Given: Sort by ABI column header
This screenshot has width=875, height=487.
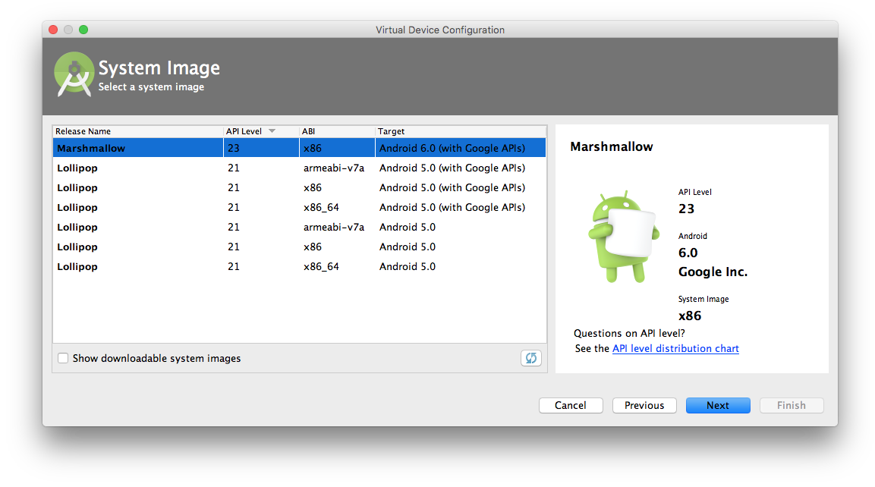Looking at the screenshot, I should point(337,131).
